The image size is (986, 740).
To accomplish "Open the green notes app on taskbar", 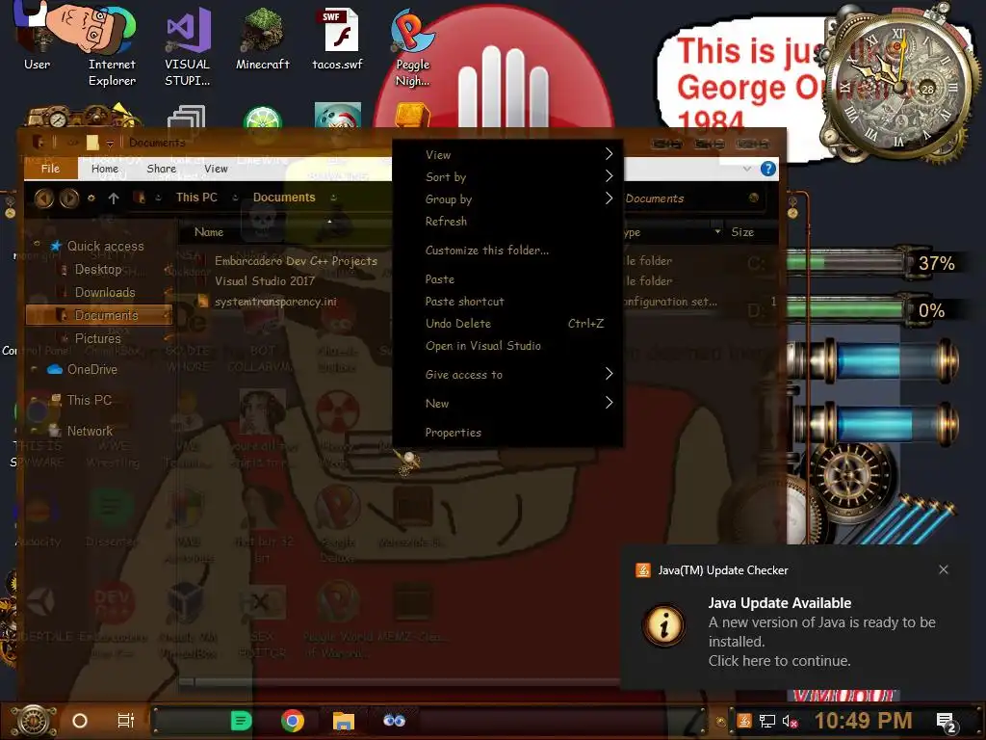I will click(x=241, y=721).
